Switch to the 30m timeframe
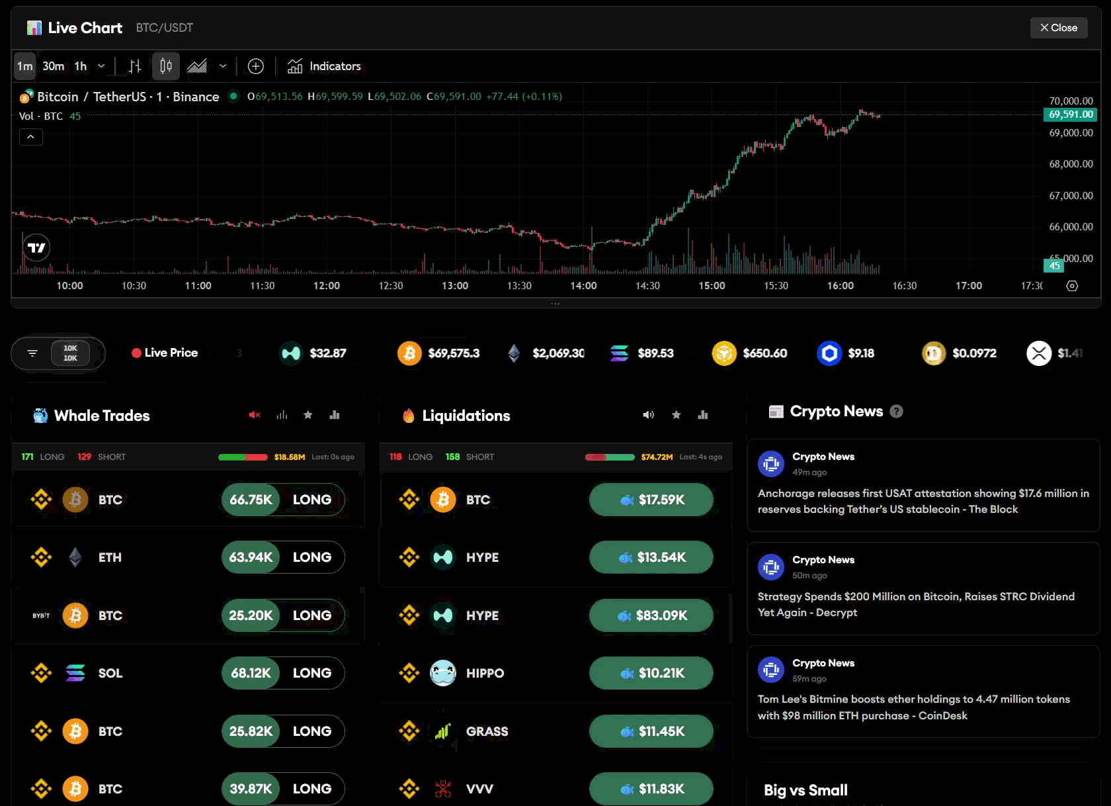 [x=54, y=66]
